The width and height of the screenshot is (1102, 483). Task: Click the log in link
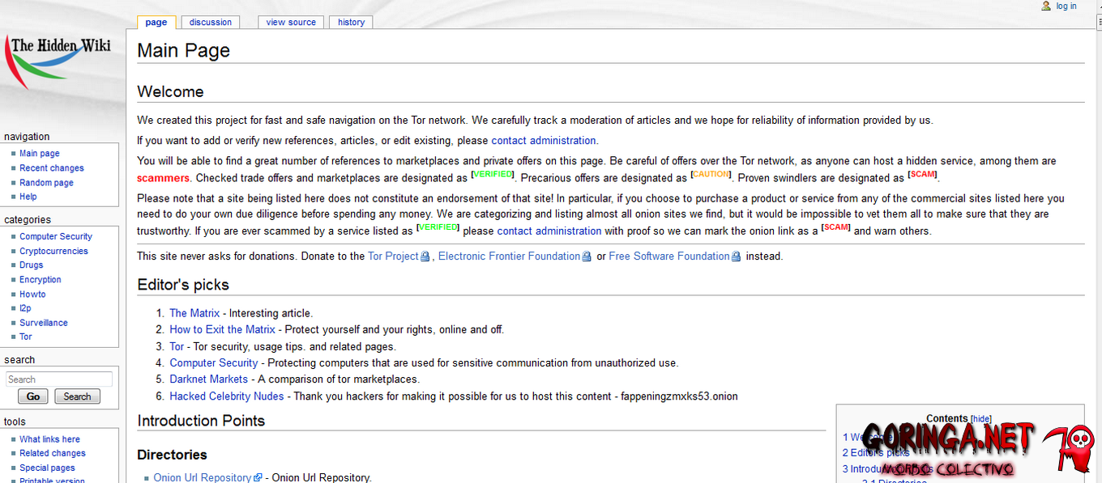(x=1066, y=6)
